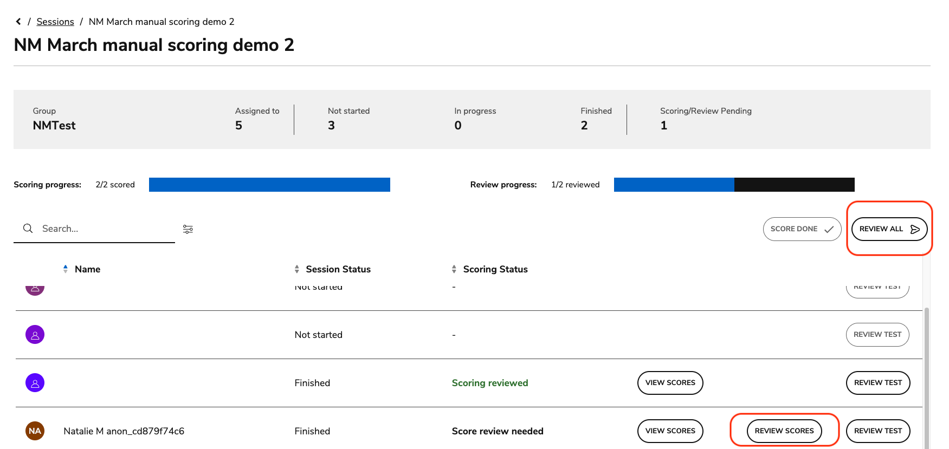Click the purple avatar in Not started row
Screen dimensions: 949x449
coord(35,335)
